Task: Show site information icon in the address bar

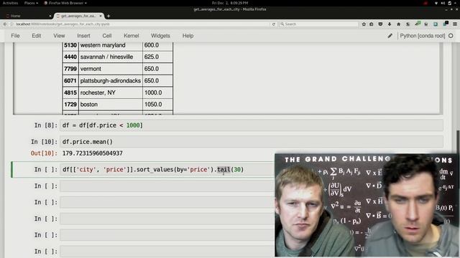Action: point(11,24)
